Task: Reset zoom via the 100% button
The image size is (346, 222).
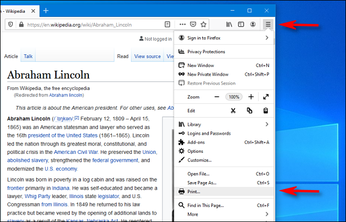Action: [234, 97]
